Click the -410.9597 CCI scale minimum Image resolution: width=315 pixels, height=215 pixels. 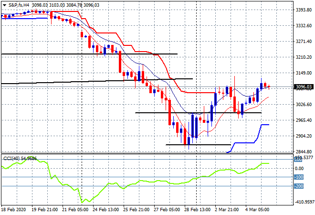pyautogui.click(x=304, y=202)
